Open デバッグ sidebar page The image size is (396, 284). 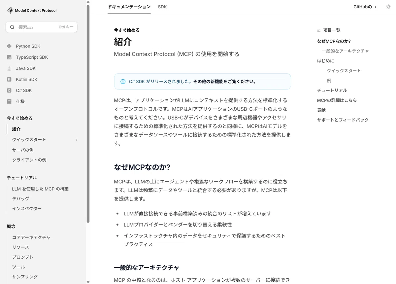[20, 199]
